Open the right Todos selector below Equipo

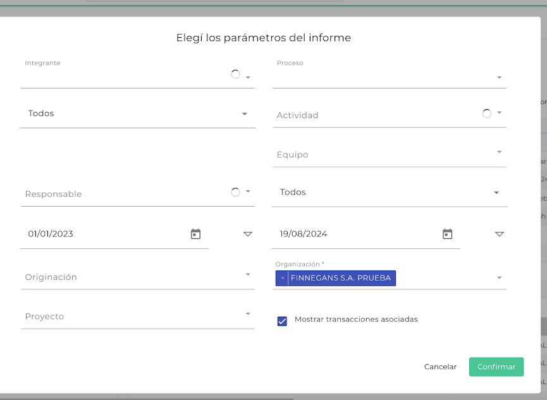(389, 192)
